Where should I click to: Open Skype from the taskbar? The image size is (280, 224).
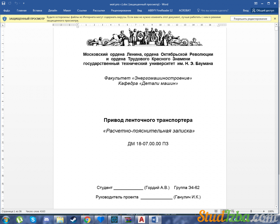(x=33, y=220)
